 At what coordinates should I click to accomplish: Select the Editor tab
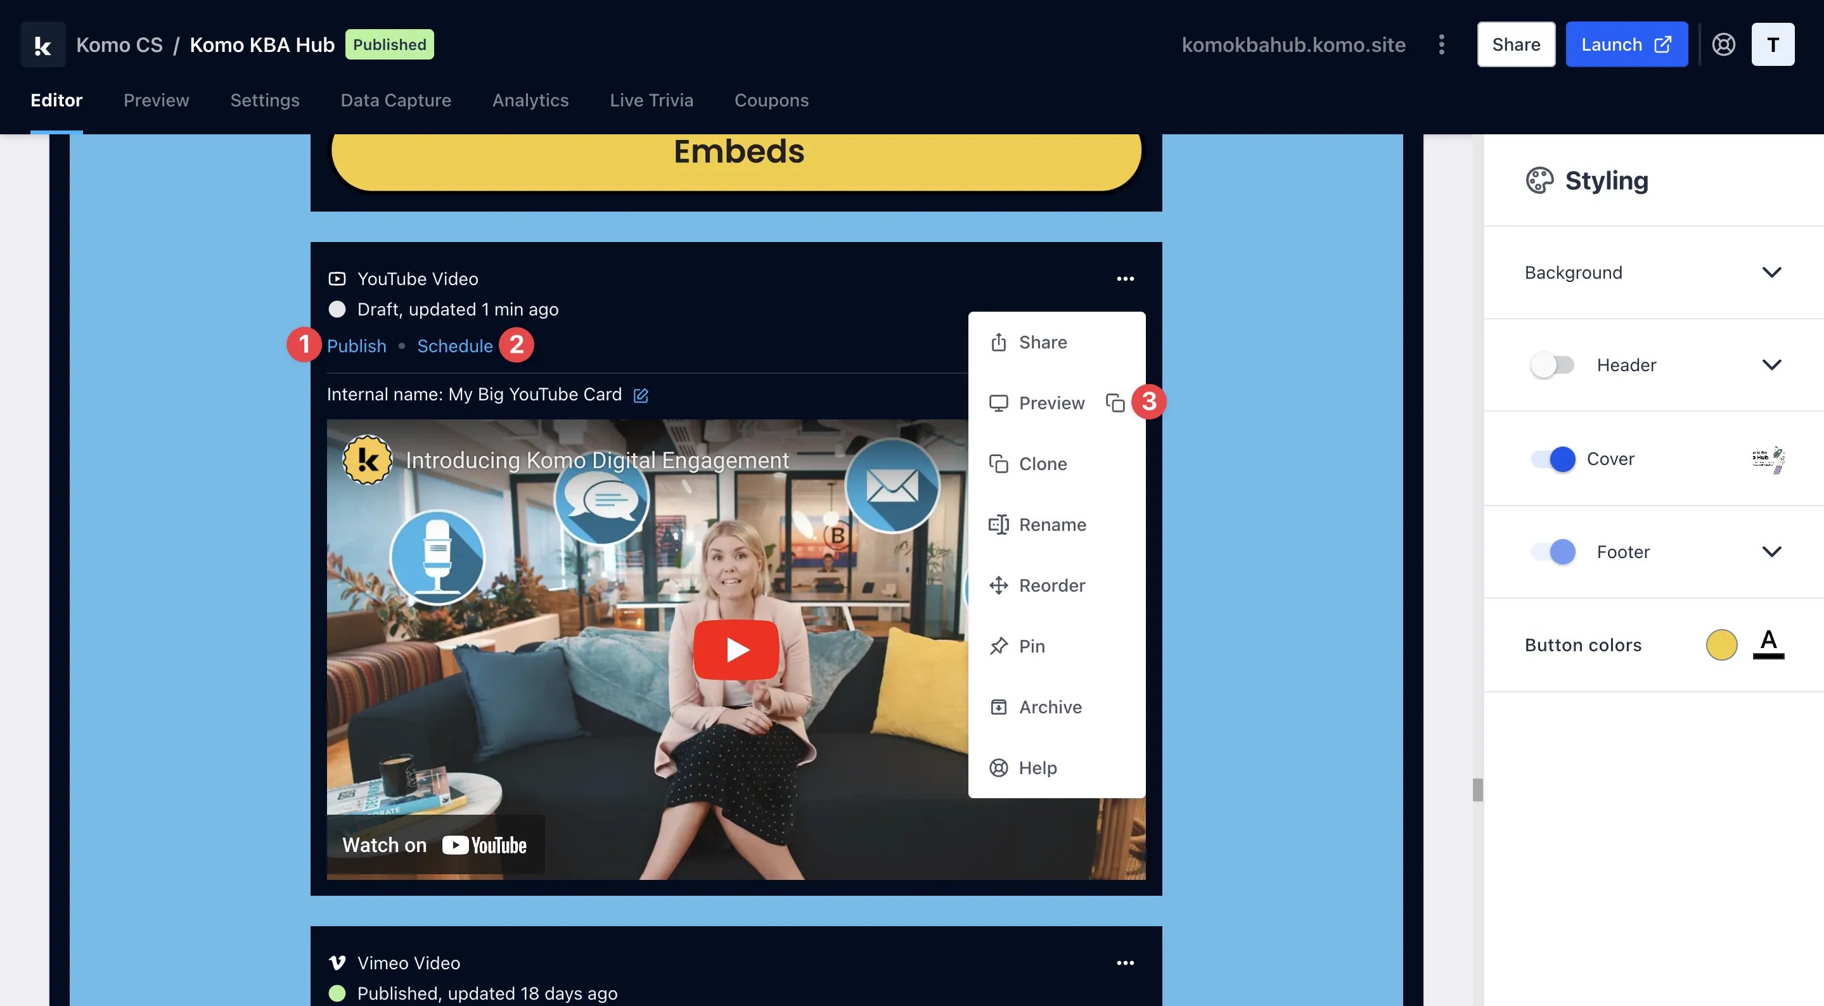click(x=56, y=101)
